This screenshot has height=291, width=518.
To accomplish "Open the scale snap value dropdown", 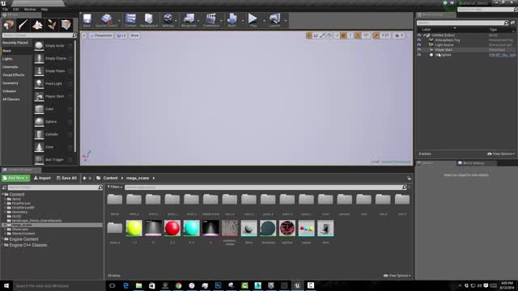I will coord(385,36).
